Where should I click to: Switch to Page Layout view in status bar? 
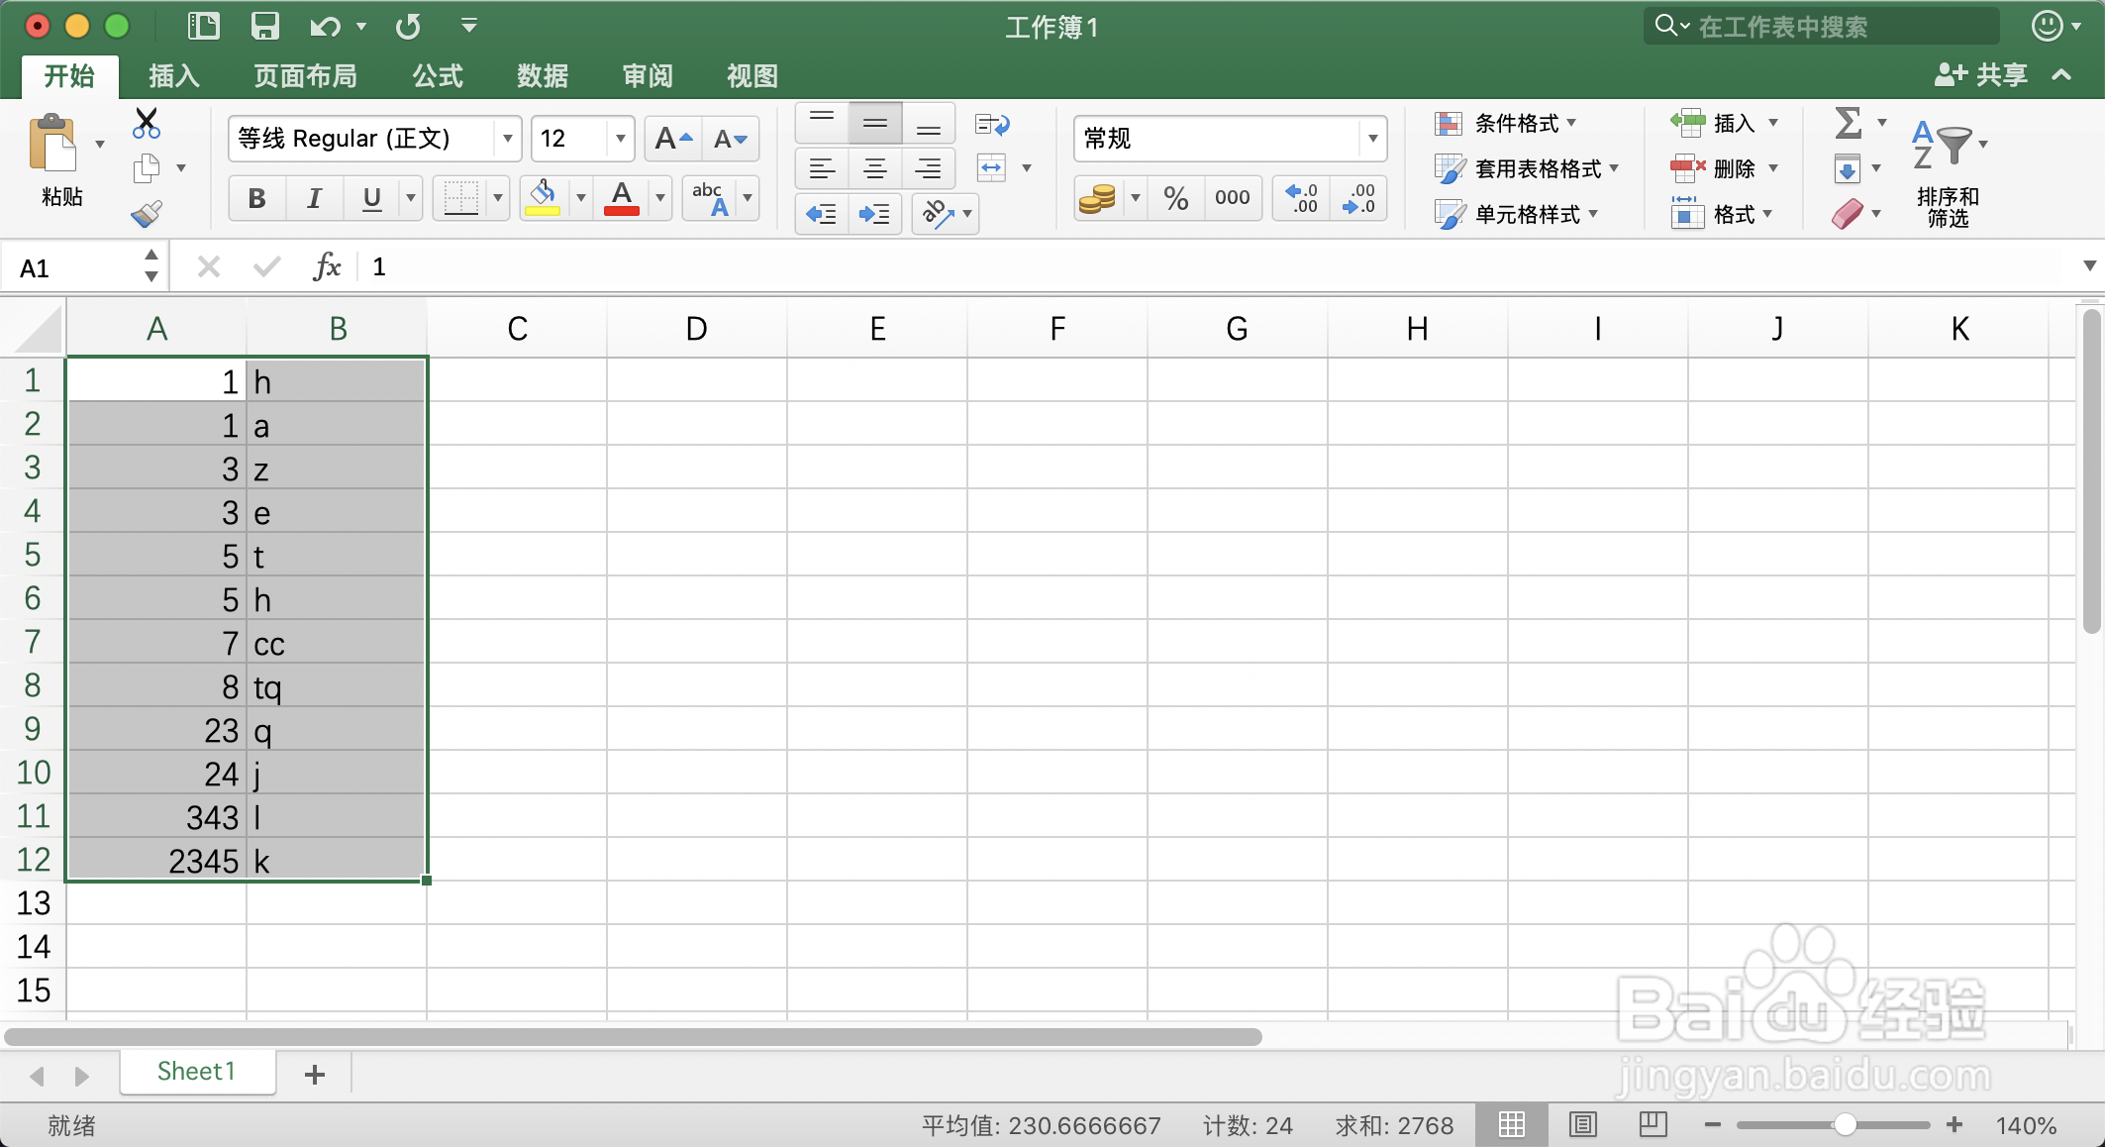(x=1582, y=1124)
